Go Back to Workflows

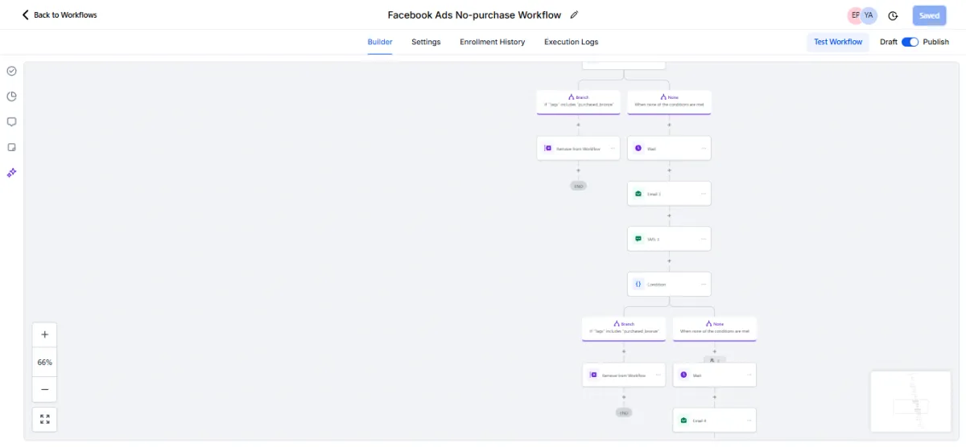click(60, 14)
